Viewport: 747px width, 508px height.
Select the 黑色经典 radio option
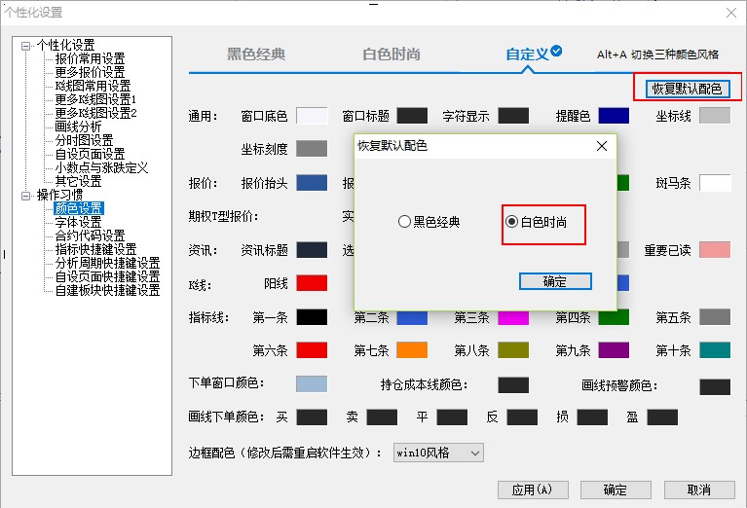click(x=404, y=222)
